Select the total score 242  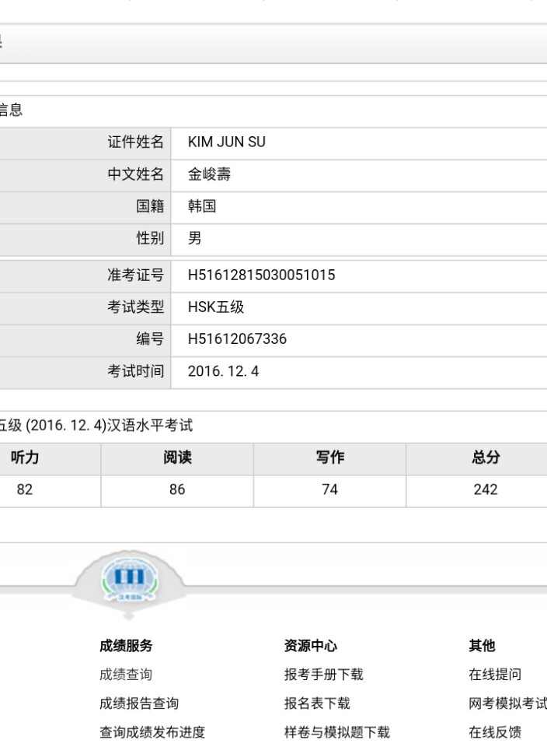486,489
